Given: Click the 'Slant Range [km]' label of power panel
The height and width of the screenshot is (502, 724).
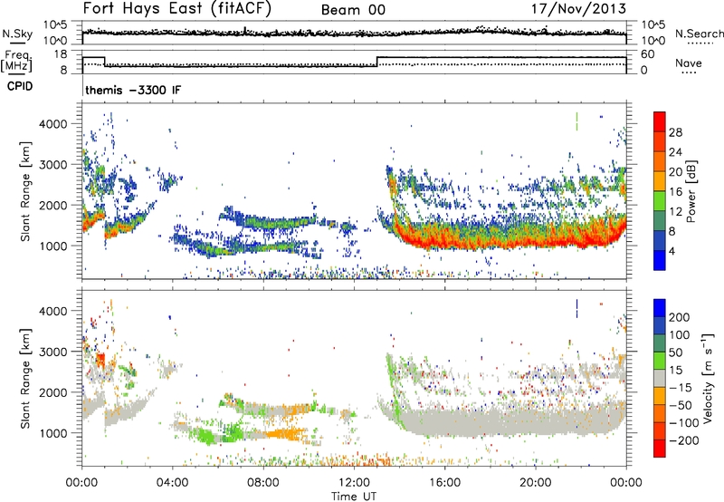Looking at the screenshot, I should (25, 191).
